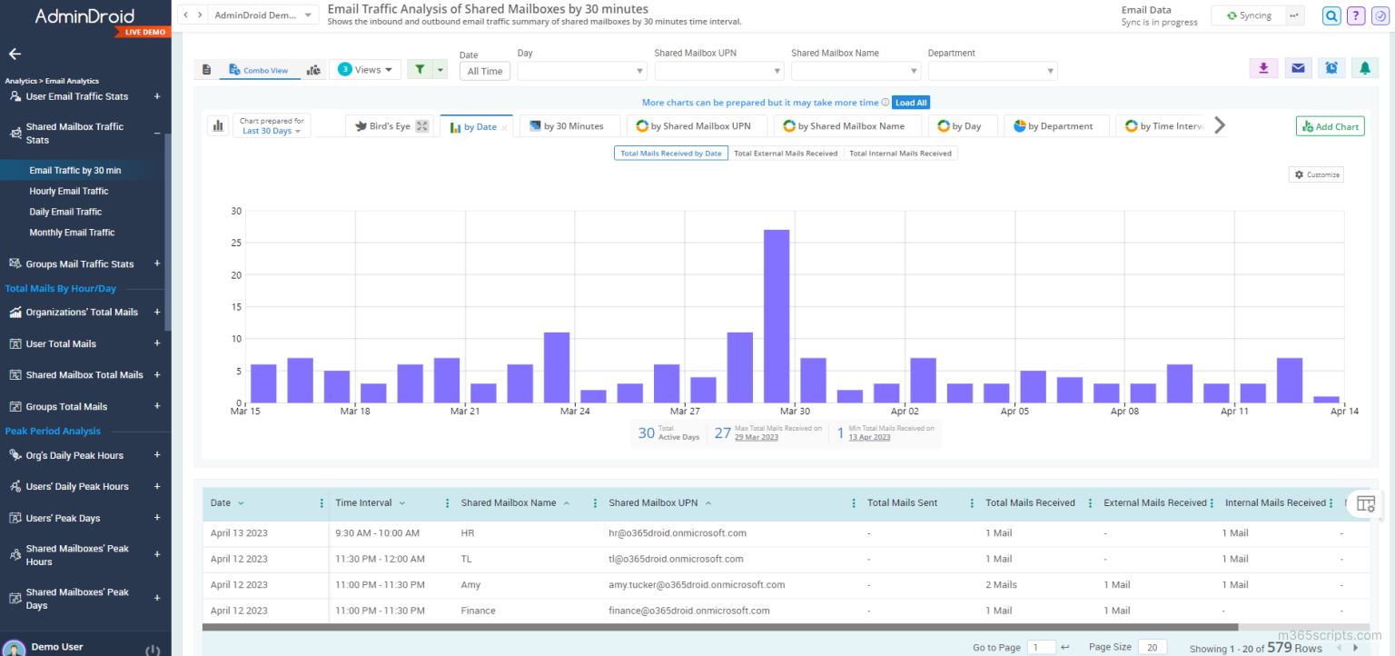The height and width of the screenshot is (656, 1395).
Task: Open help using the question mark icon
Action: pos(1355,15)
